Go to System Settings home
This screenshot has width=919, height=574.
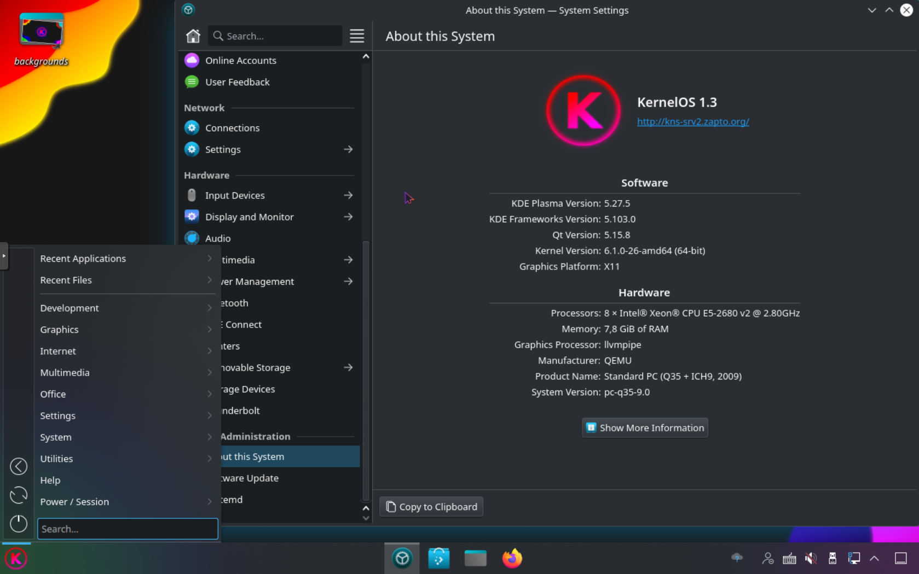coord(193,36)
